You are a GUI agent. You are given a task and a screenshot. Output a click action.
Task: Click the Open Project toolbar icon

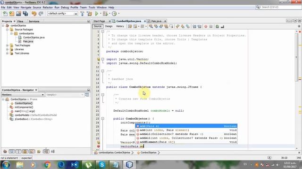point(18,14)
